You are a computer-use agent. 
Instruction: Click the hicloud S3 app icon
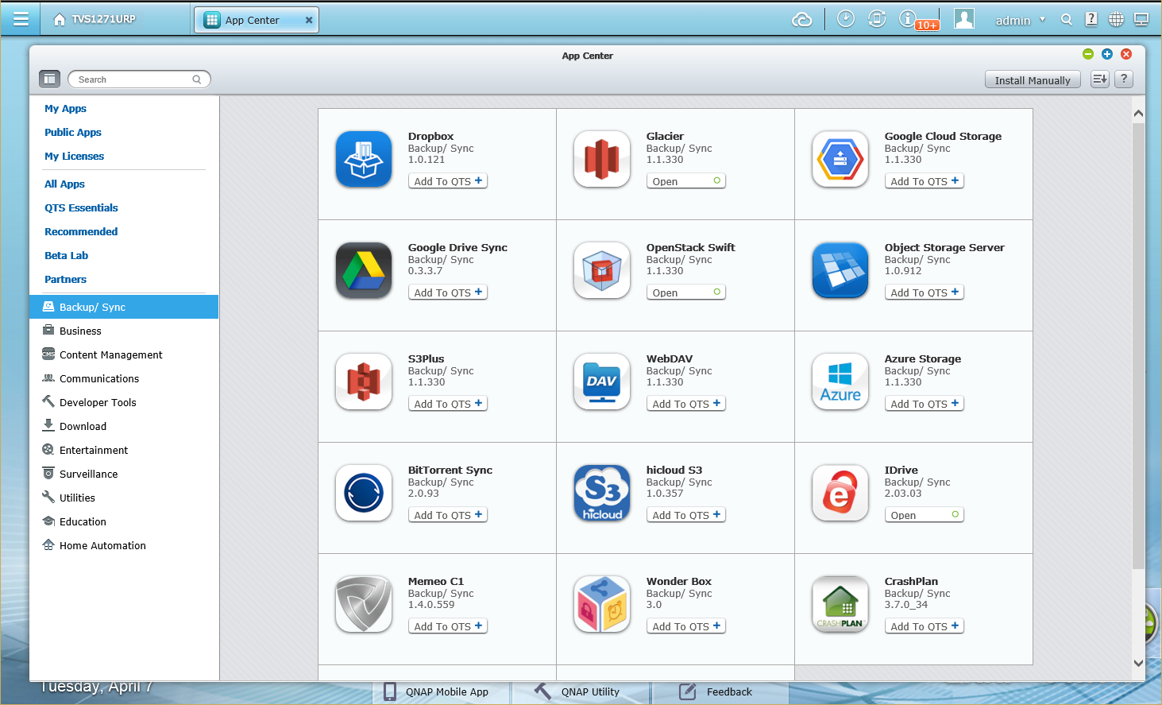(x=602, y=493)
